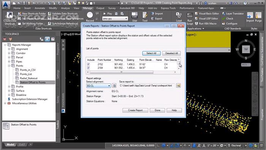The image size is (266, 150).
Task: Open the Select alignment EG CL dropdown
Action: pos(98,86)
